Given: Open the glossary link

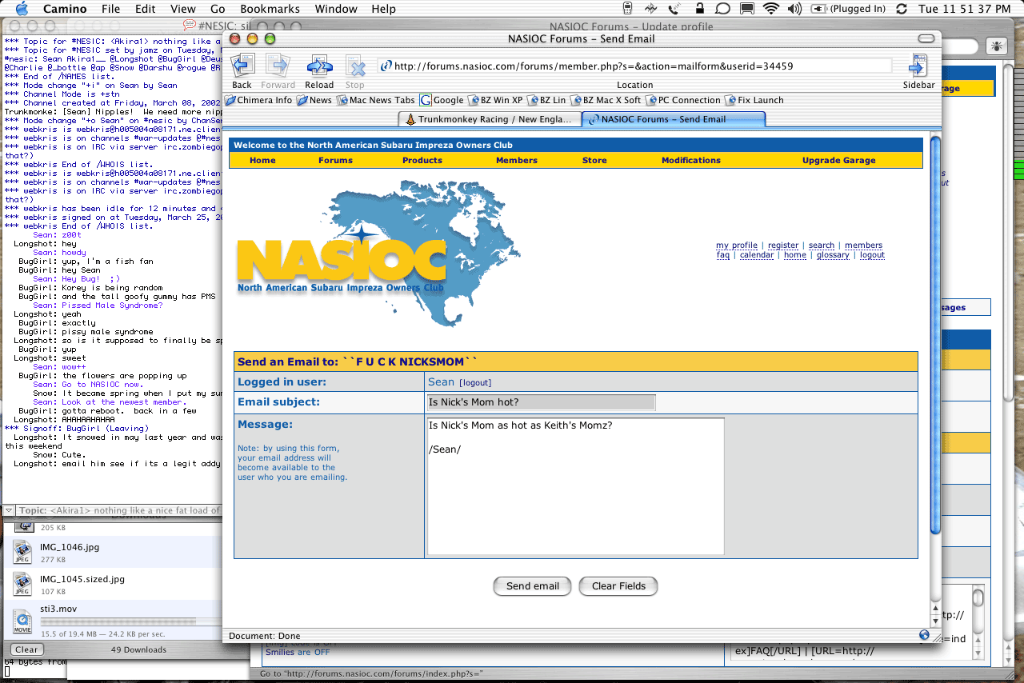Looking at the screenshot, I should pos(834,255).
